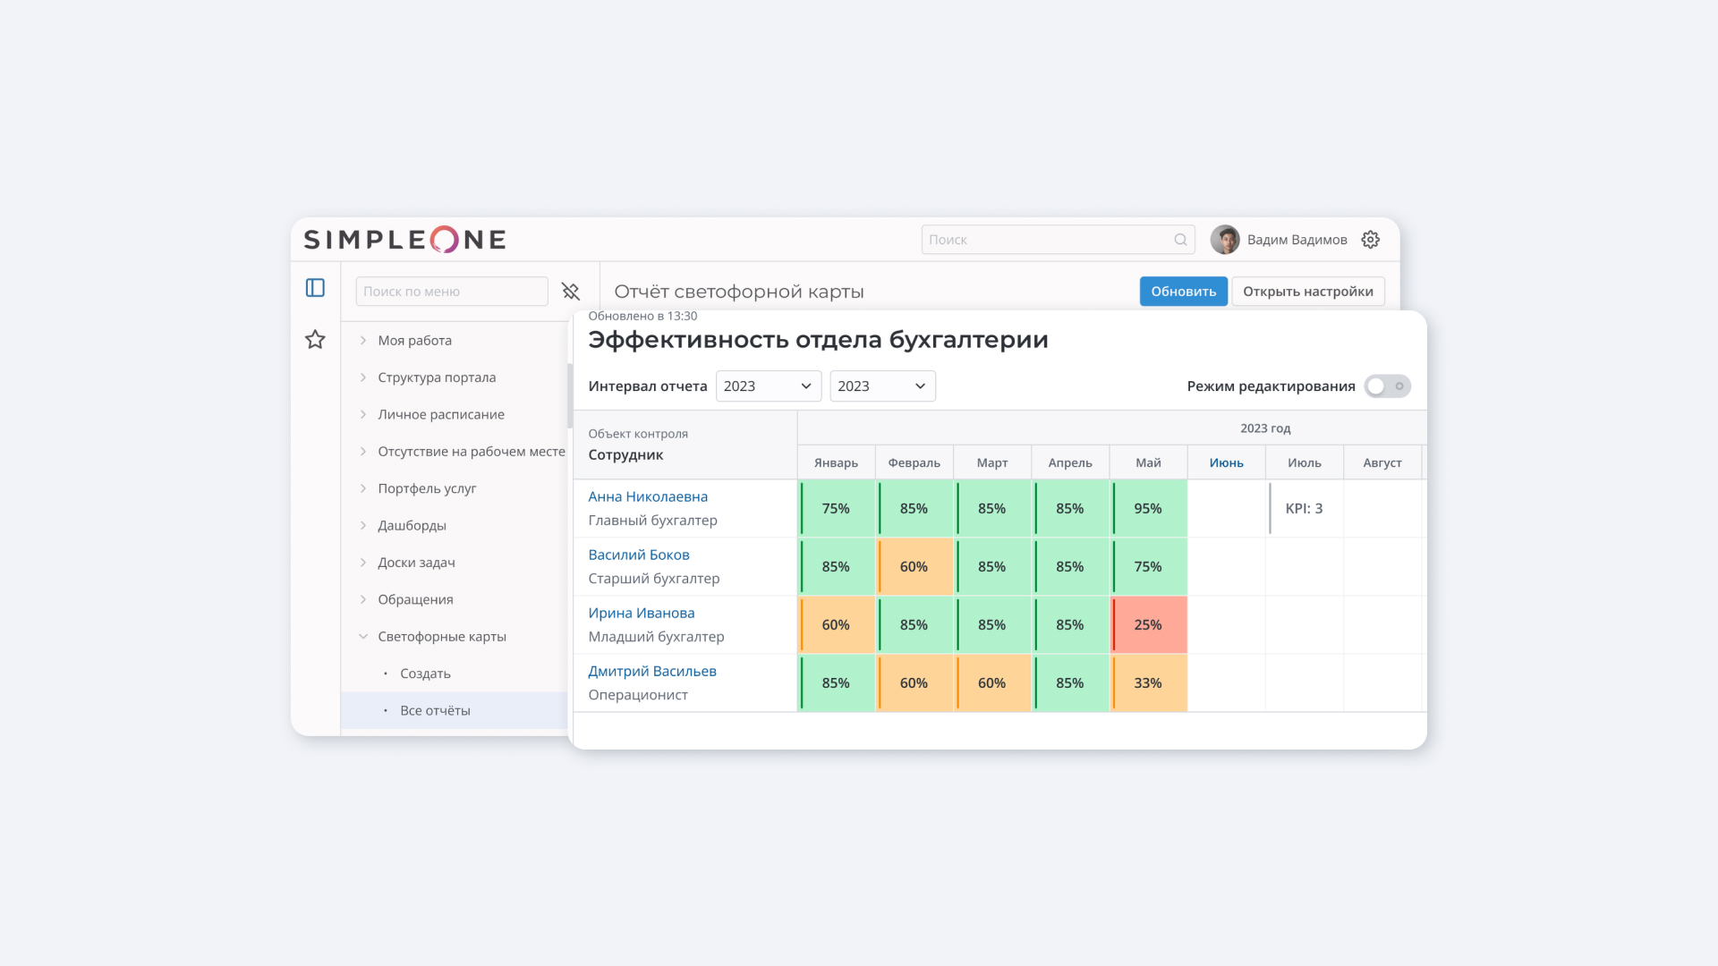Viewport: 1718px width, 966px height.
Task: Open favorites via the star icon
Action: pos(314,340)
